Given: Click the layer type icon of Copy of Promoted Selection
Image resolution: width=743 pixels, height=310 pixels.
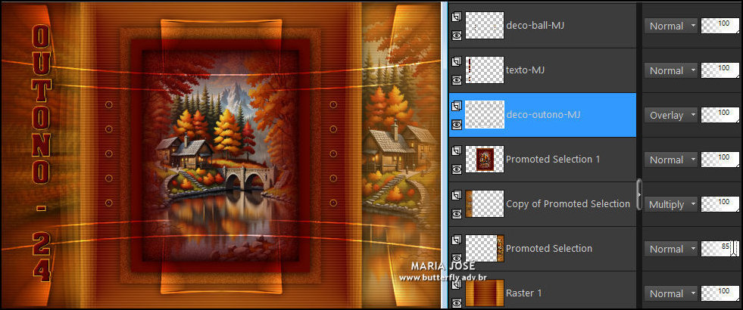Looking at the screenshot, I should [x=457, y=195].
